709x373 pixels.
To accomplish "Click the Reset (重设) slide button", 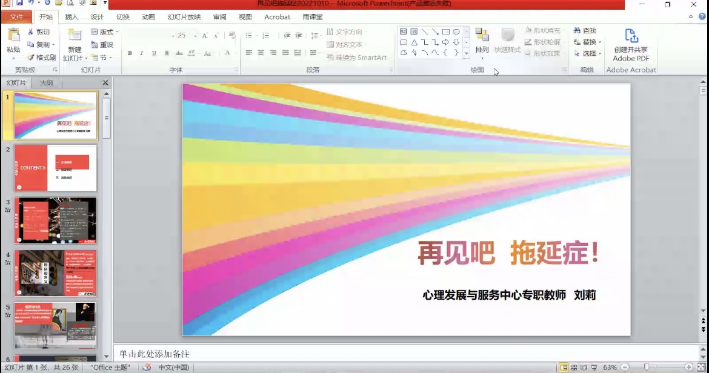I will click(102, 45).
